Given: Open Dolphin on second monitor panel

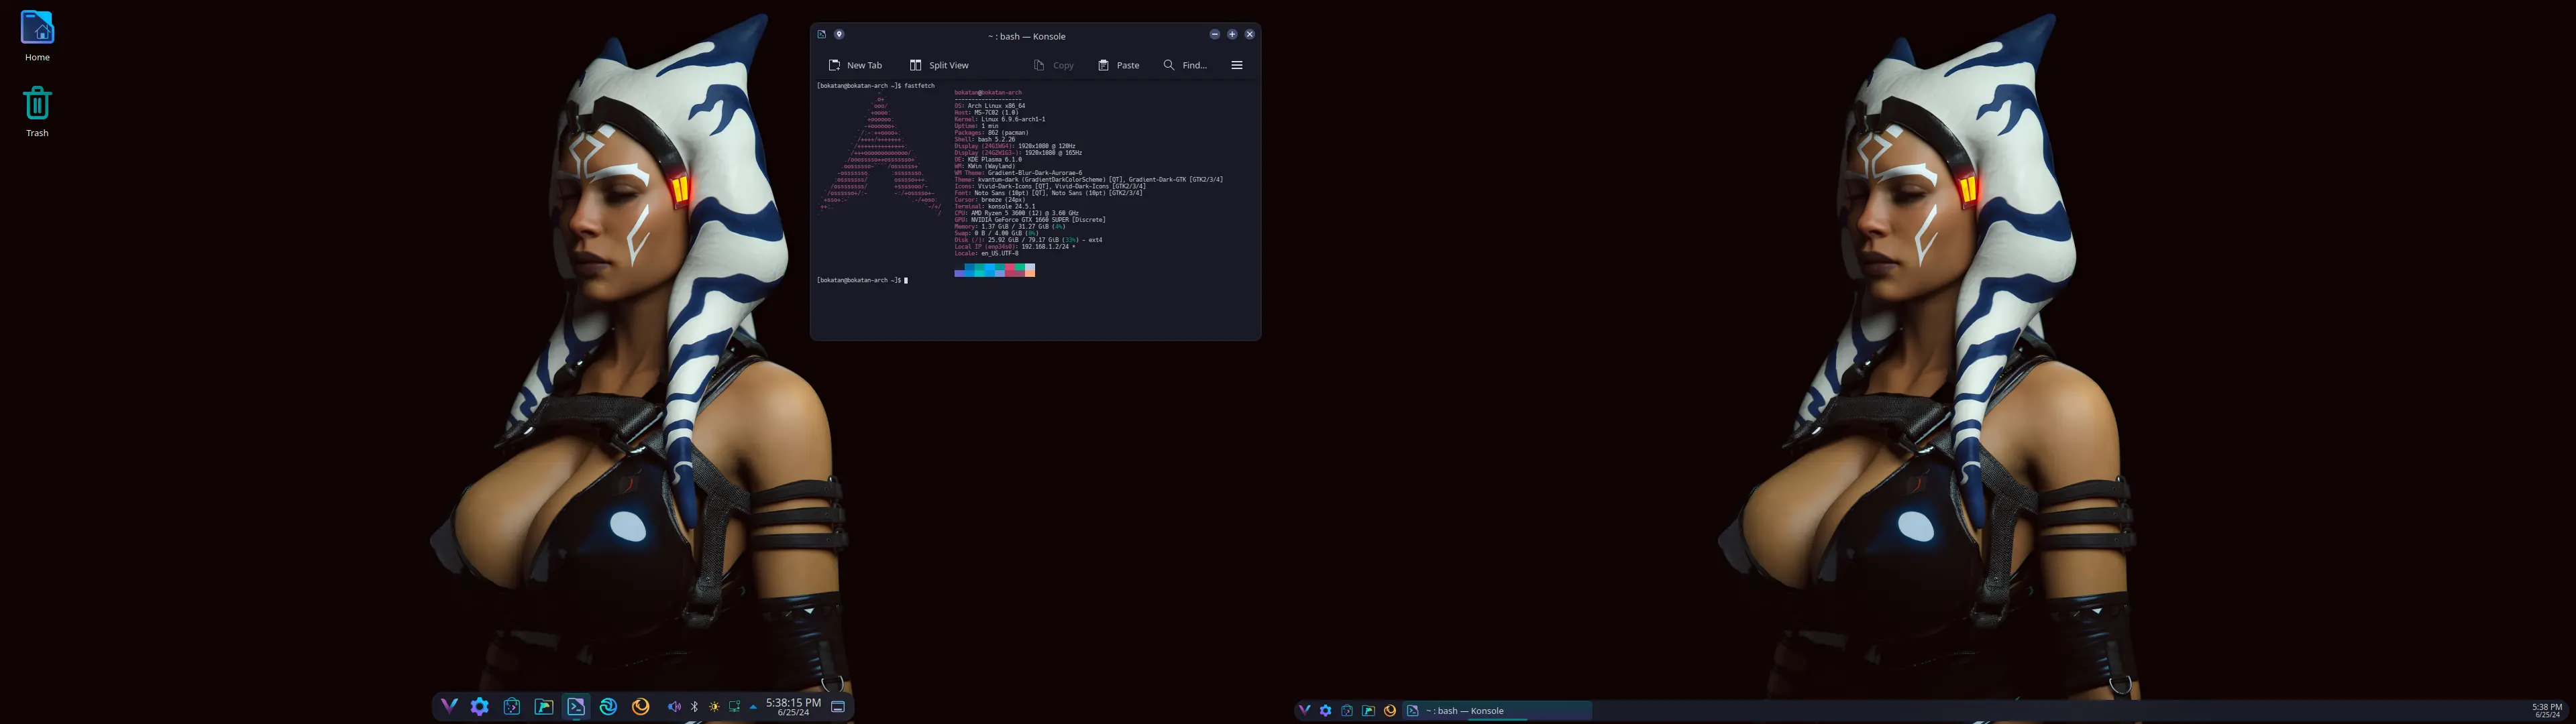Looking at the screenshot, I should pyautogui.click(x=1368, y=710).
